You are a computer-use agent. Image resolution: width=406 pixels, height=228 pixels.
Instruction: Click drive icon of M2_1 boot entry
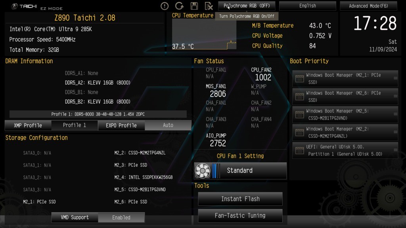point(300,79)
